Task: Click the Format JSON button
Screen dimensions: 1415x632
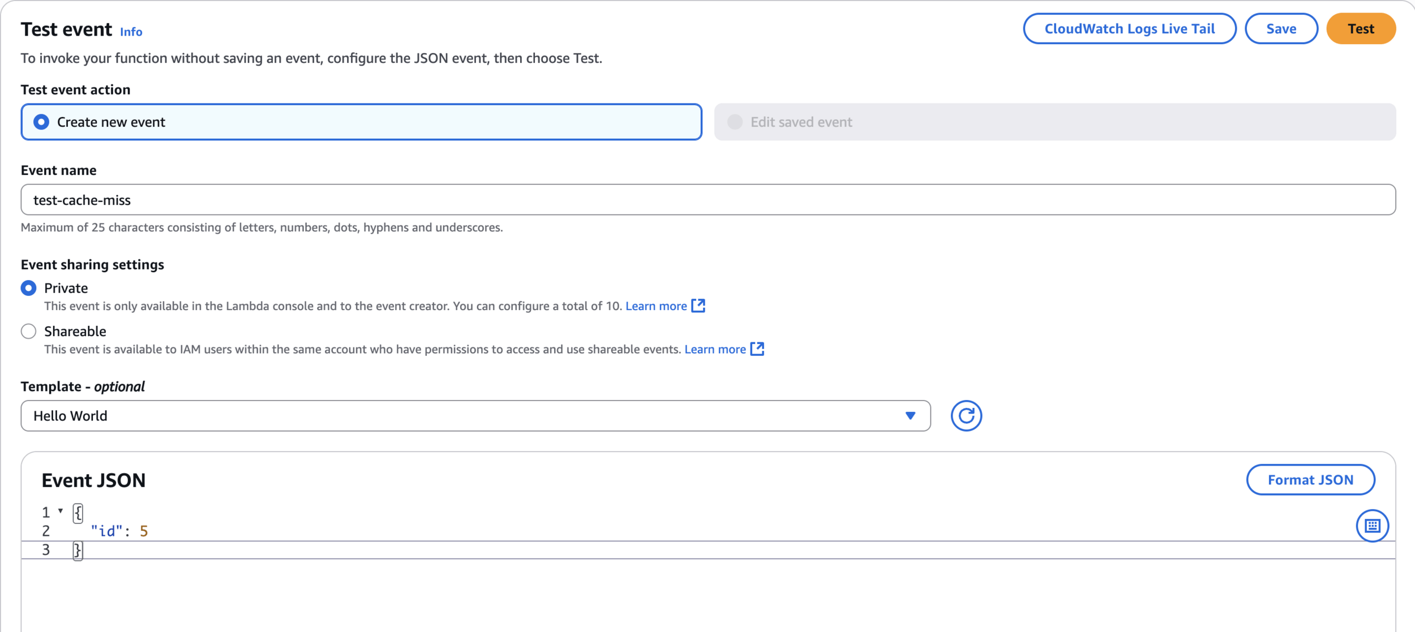Action: (x=1310, y=480)
